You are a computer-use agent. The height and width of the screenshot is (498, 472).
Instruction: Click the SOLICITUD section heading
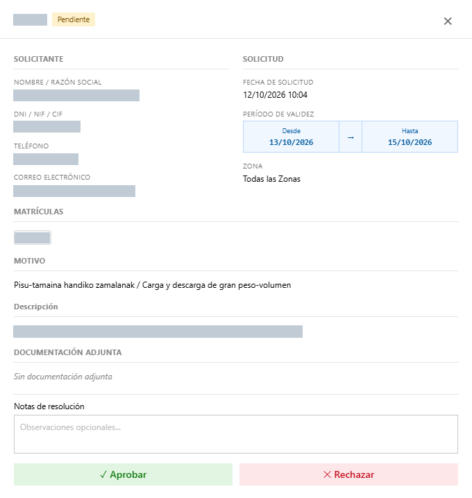[x=263, y=59]
